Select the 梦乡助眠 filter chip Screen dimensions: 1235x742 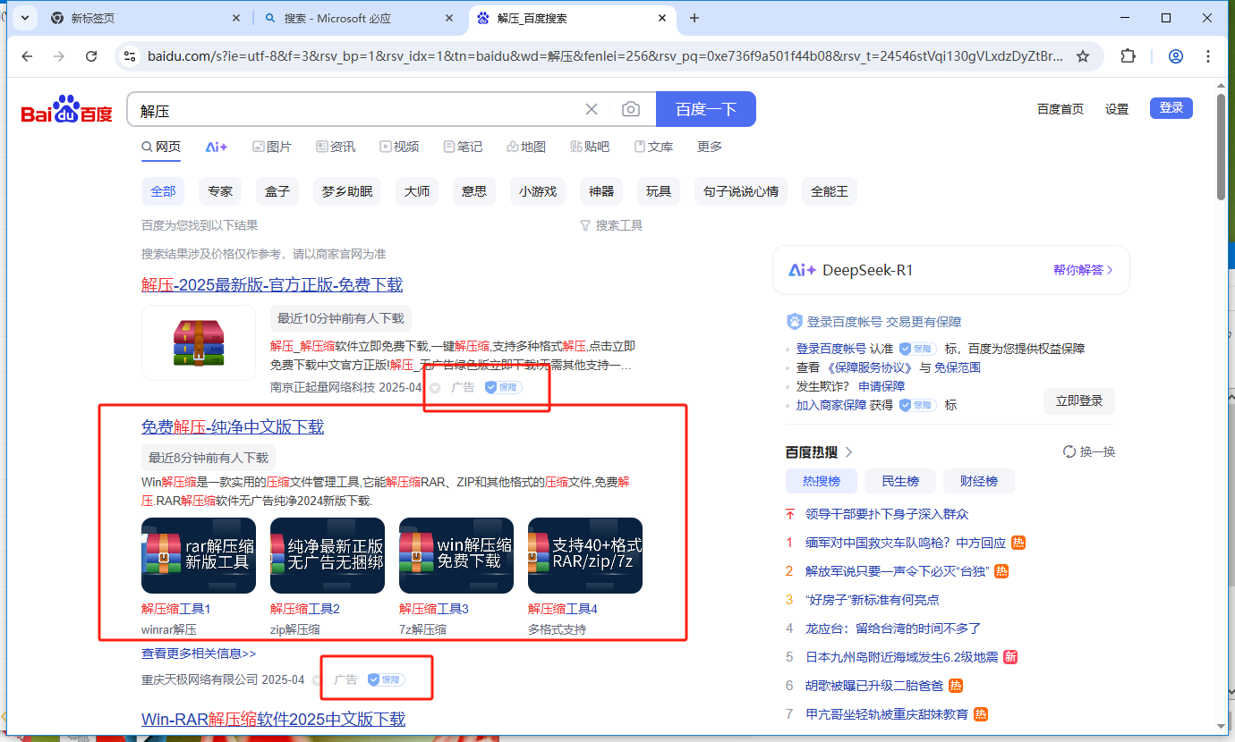click(x=347, y=191)
